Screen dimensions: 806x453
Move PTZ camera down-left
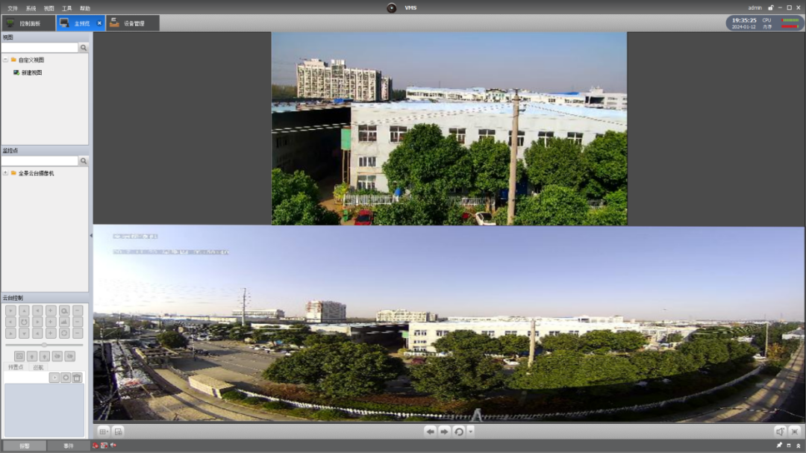click(10, 333)
